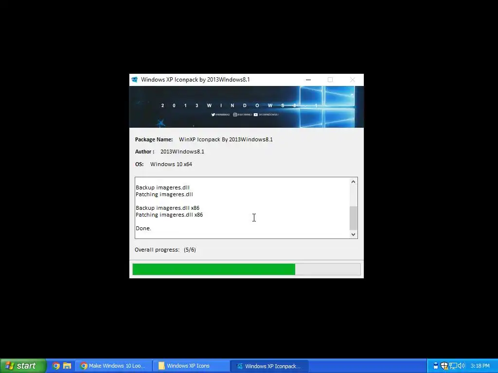Click the log scrollbar thumb

[353, 218]
